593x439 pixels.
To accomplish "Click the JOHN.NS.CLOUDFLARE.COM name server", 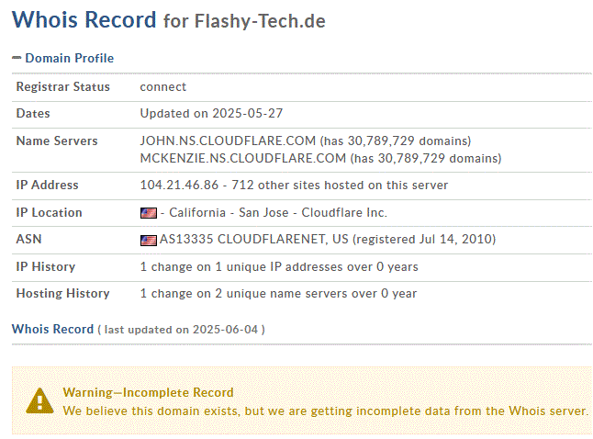I will (x=228, y=141).
